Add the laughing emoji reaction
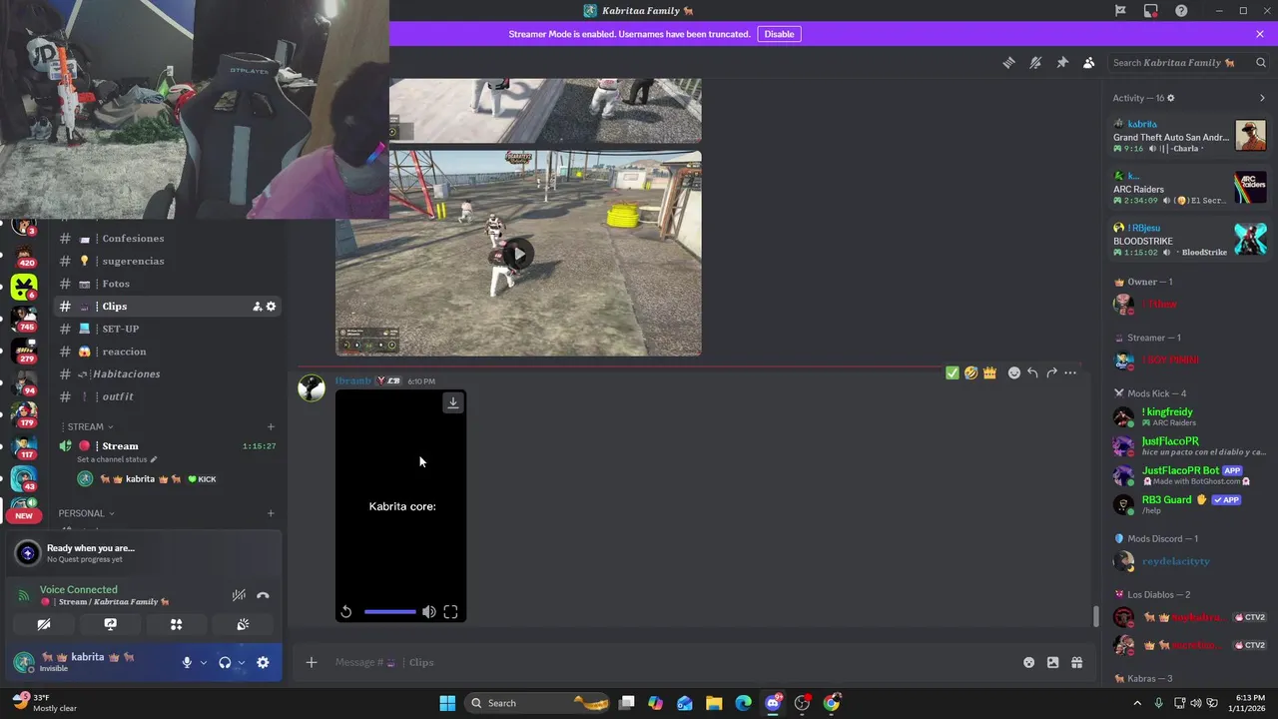This screenshot has width=1278, height=719. click(970, 372)
